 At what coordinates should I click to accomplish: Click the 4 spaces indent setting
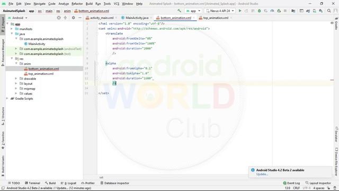(319, 188)
